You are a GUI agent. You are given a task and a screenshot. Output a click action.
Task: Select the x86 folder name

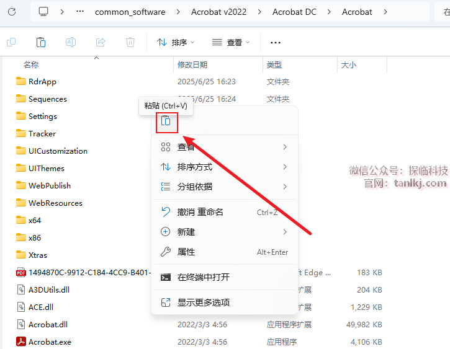(35, 237)
